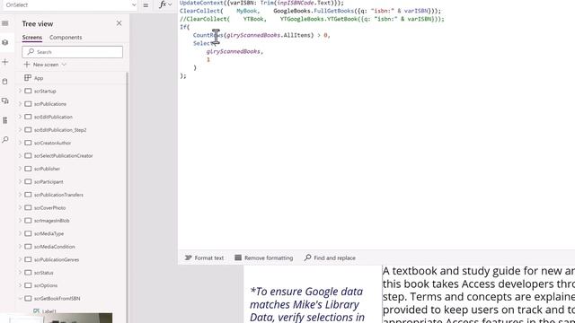Select the scrParticipant screen
Screen dimensions: 575x323
(49, 181)
